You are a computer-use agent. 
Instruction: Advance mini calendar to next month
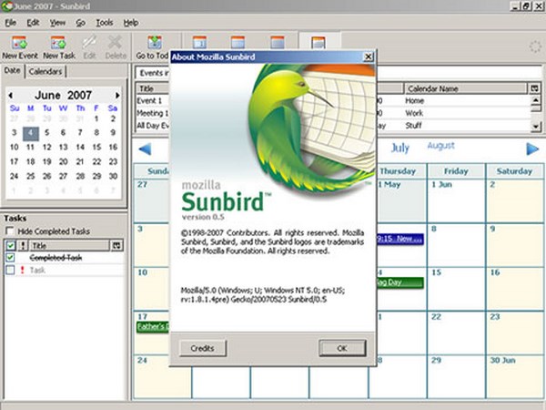click(x=117, y=94)
